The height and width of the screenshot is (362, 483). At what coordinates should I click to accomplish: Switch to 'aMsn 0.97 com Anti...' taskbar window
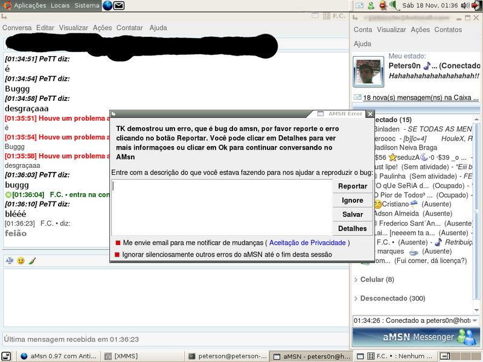pyautogui.click(x=59, y=356)
